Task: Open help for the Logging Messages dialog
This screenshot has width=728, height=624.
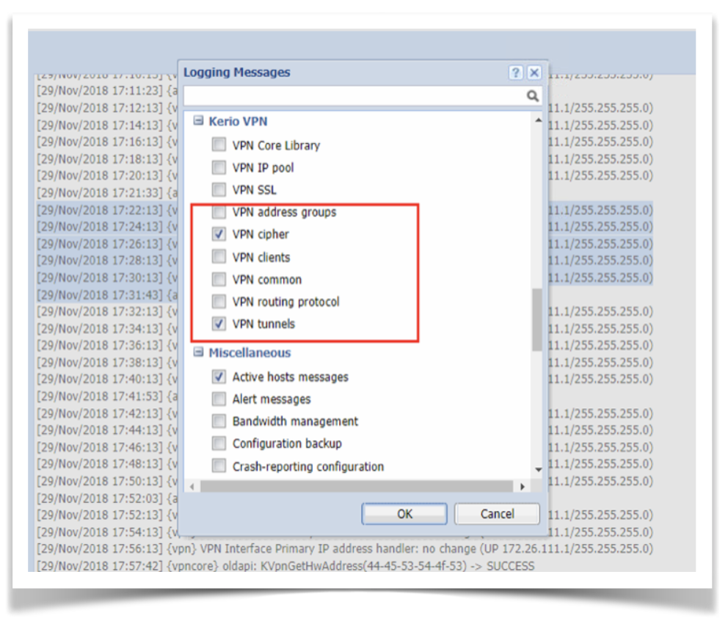Action: pyautogui.click(x=515, y=73)
